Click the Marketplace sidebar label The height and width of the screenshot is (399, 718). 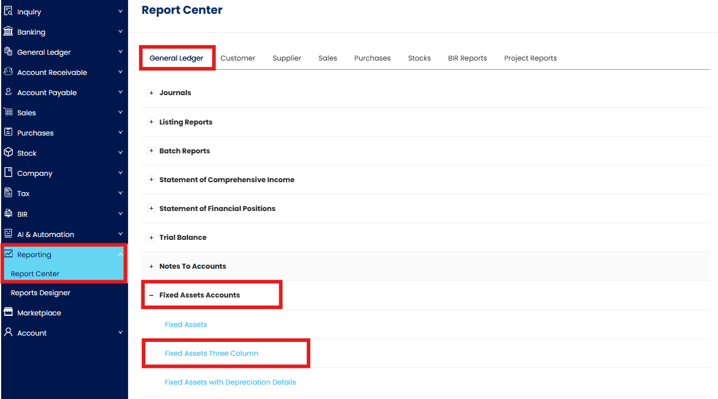click(39, 313)
